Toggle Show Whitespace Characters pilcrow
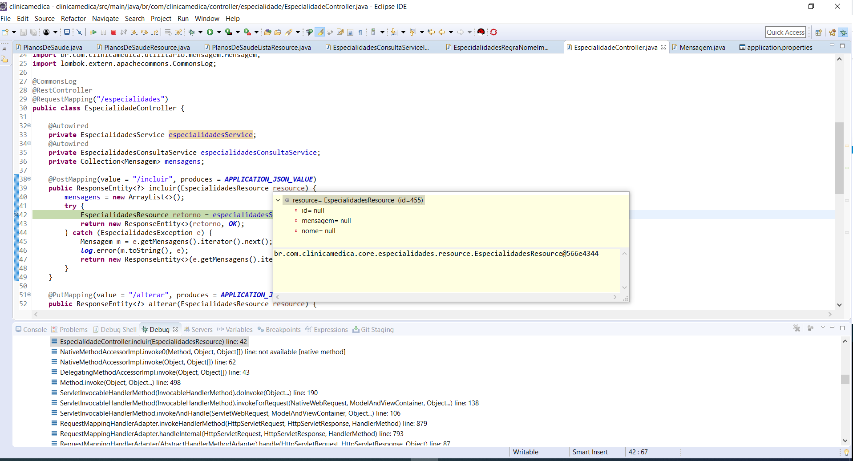Viewport: 853px width, 461px height. click(360, 32)
